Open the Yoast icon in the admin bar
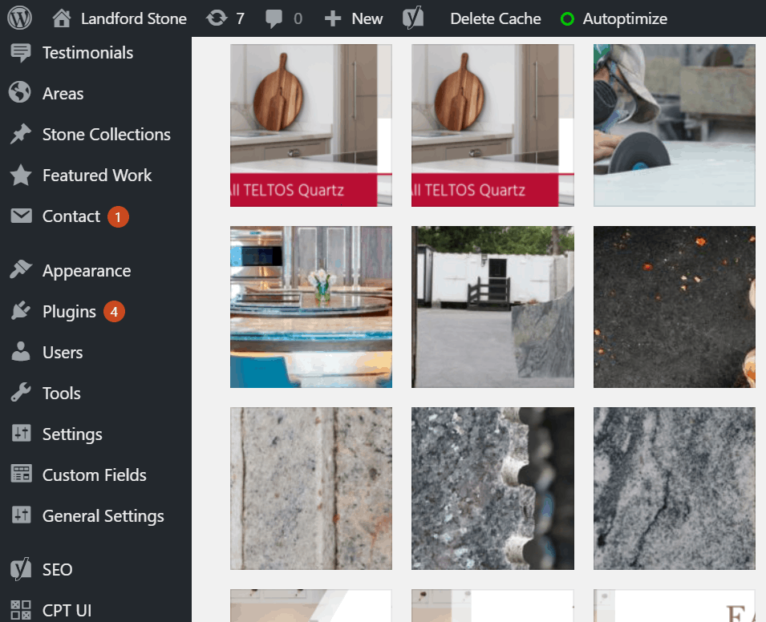 pyautogui.click(x=413, y=18)
